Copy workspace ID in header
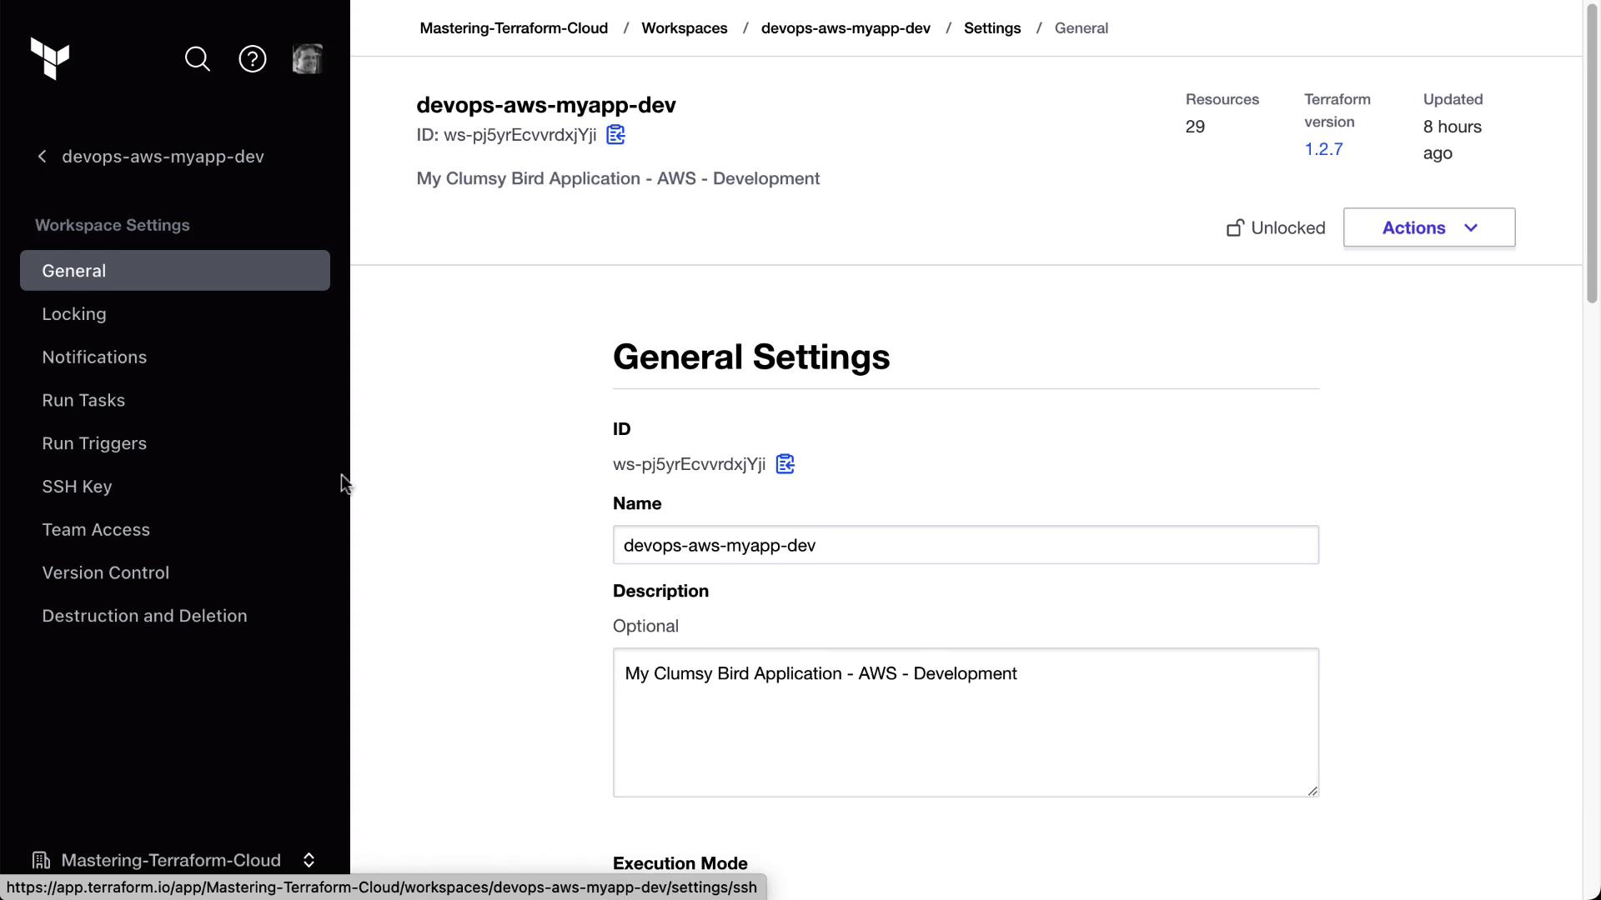1601x900 pixels. coord(615,135)
